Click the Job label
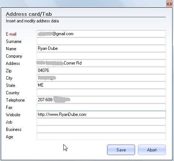174x161 pixels. pos(9,122)
